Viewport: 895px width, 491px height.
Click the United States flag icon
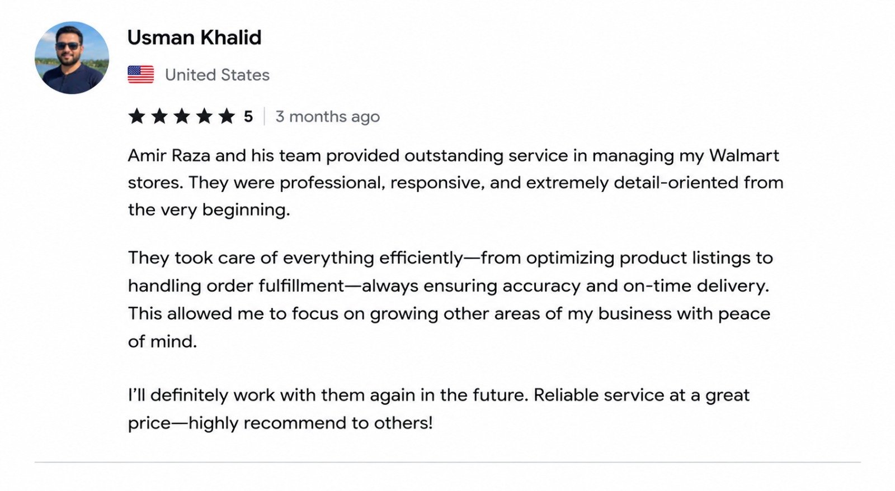coord(140,74)
